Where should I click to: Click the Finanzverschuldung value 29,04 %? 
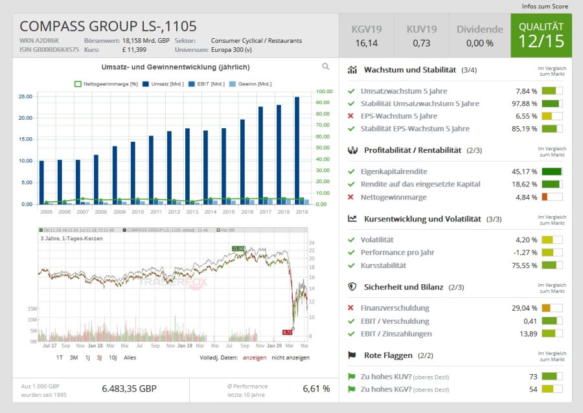[524, 308]
